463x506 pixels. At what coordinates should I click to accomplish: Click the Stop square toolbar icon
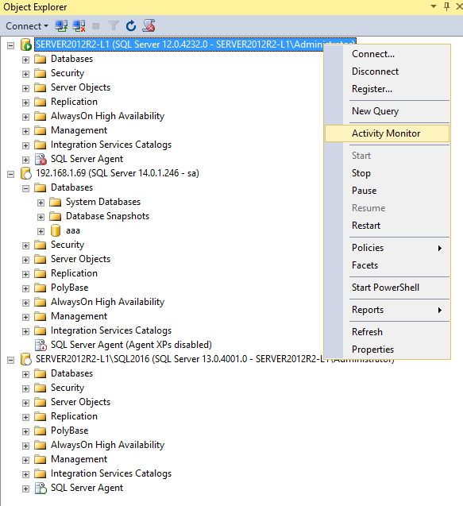96,26
